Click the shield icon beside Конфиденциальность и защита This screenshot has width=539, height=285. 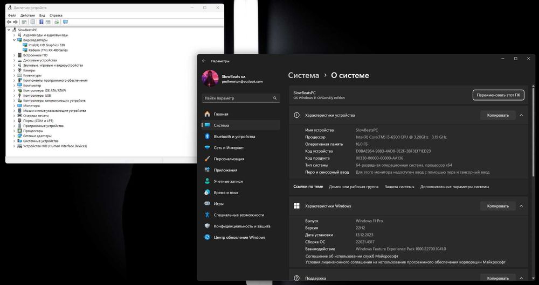tap(207, 226)
